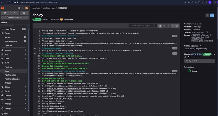The width and height of the screenshot is (218, 116).
Task: Click pipeline Passed status badge
Action: (x=206, y=54)
